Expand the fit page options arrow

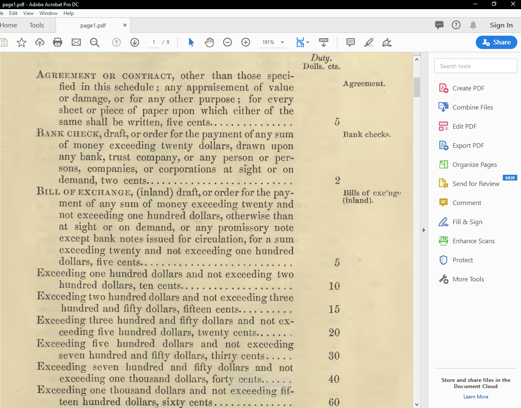pos(308,42)
